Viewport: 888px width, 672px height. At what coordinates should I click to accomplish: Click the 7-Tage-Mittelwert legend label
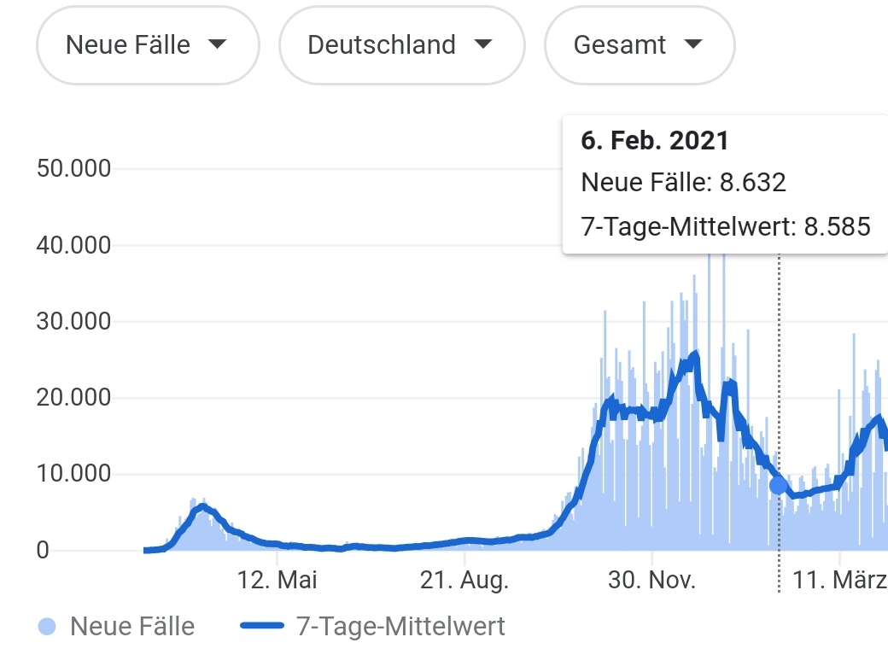(400, 627)
